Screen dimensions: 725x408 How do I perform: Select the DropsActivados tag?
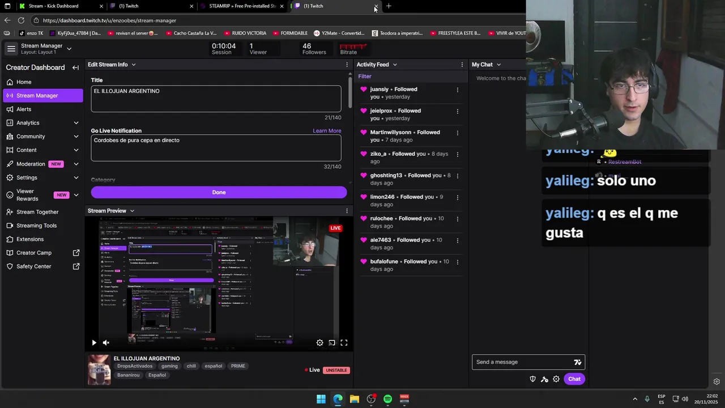135,366
